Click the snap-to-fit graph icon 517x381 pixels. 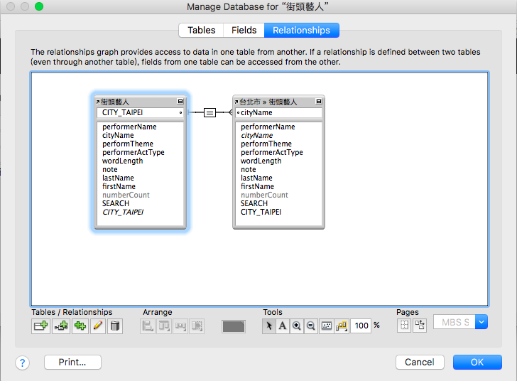point(327,326)
